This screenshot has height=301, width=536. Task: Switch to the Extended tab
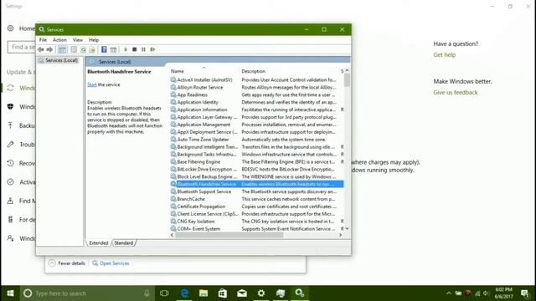[x=99, y=243]
